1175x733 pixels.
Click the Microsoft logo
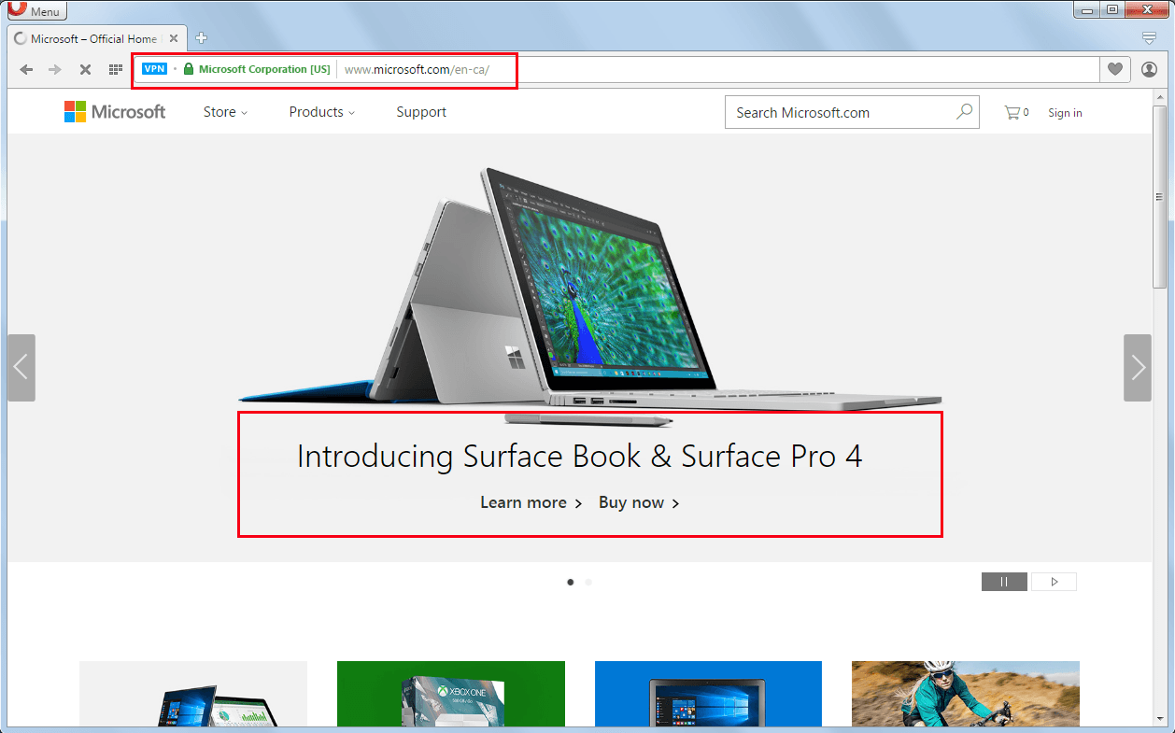click(x=115, y=112)
